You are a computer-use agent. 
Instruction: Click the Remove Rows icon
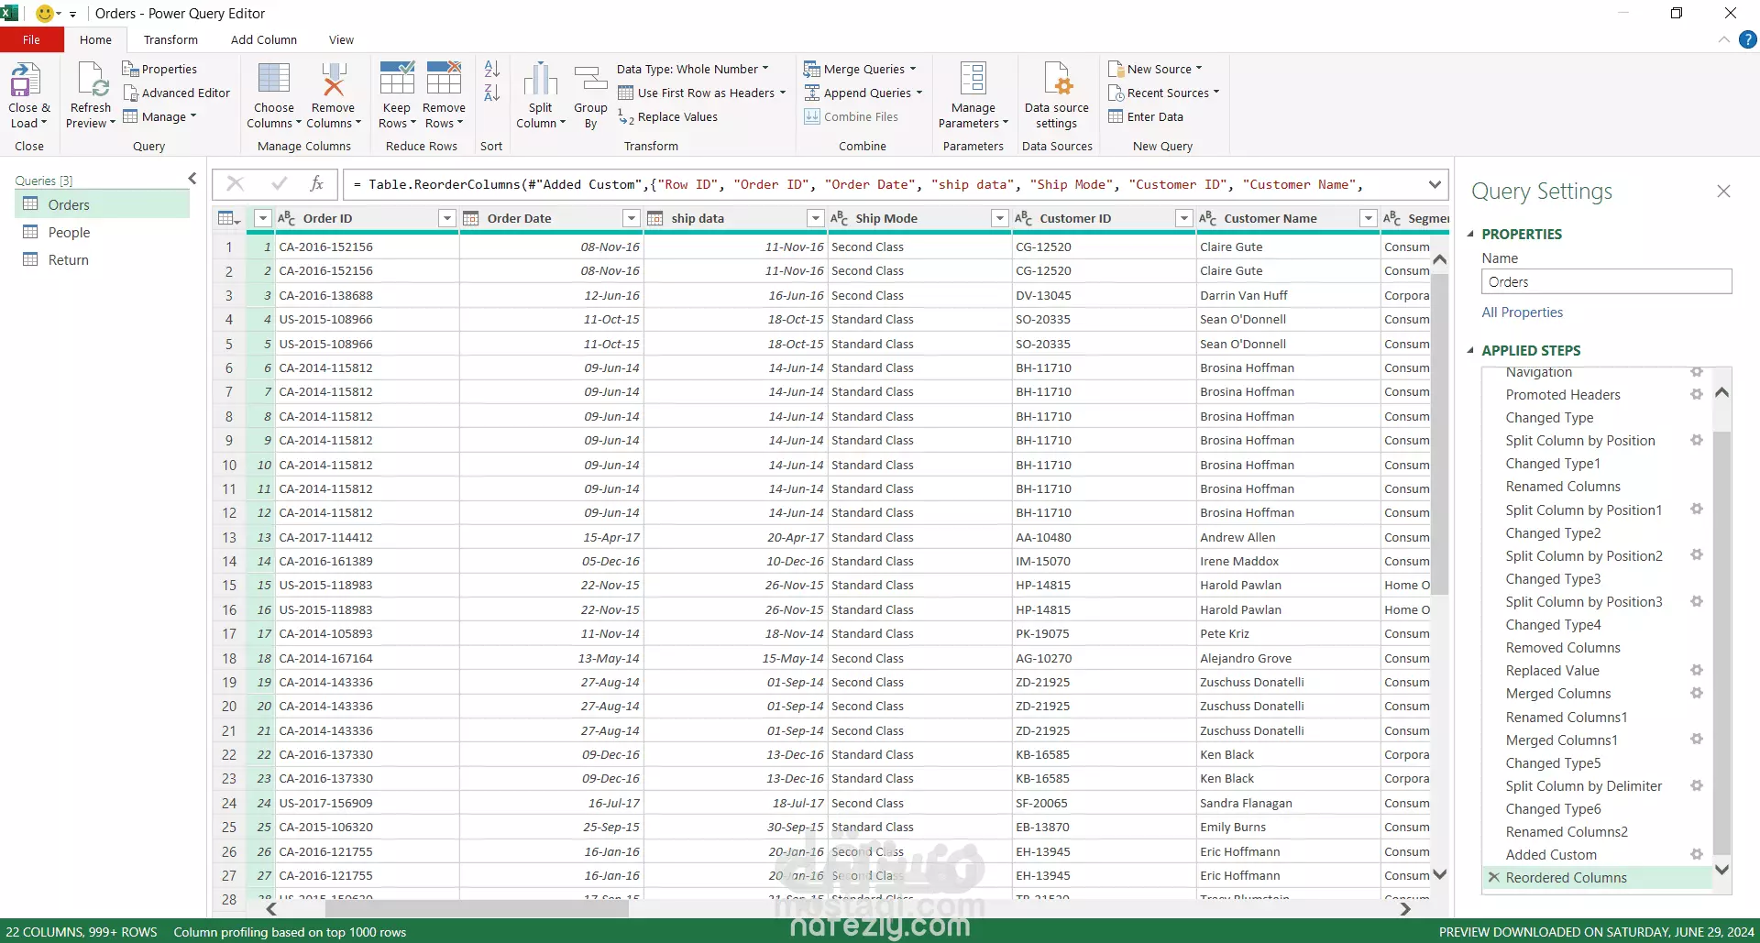point(444,79)
